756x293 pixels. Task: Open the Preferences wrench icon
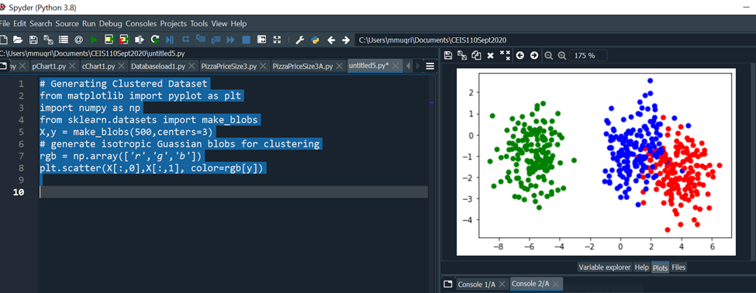click(x=299, y=40)
